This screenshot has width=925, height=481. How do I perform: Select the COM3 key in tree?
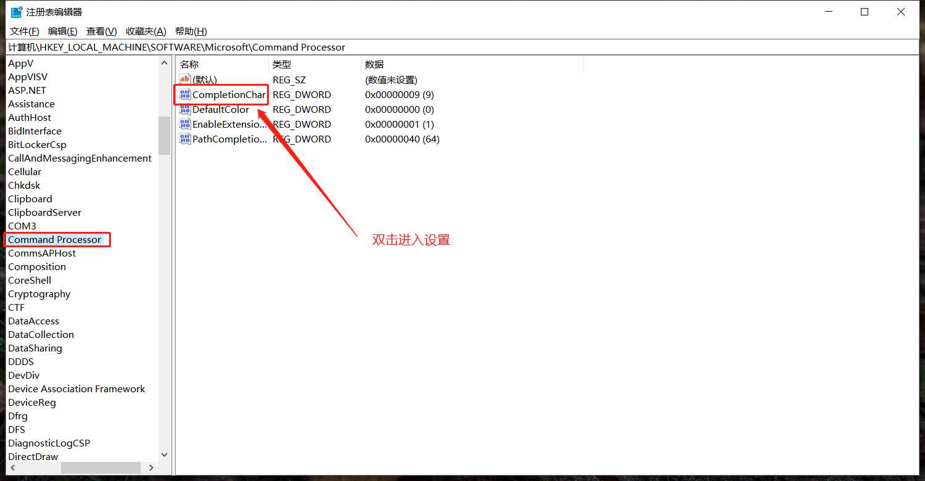pyautogui.click(x=22, y=226)
